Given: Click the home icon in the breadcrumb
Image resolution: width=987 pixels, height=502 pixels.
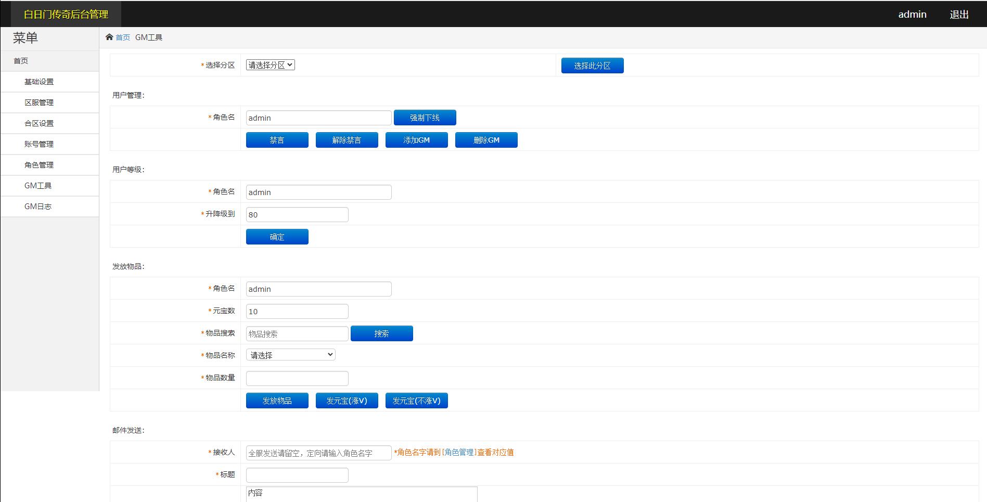Looking at the screenshot, I should 109,37.
